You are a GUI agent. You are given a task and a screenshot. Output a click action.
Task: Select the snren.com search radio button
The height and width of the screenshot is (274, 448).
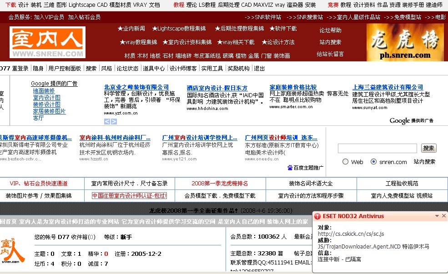pyautogui.click(x=373, y=162)
